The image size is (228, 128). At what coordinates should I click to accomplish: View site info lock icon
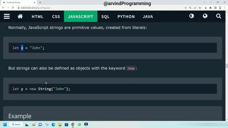[19, 8]
